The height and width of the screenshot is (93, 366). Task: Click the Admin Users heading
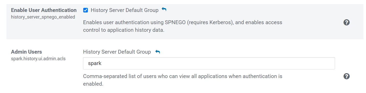26,52
